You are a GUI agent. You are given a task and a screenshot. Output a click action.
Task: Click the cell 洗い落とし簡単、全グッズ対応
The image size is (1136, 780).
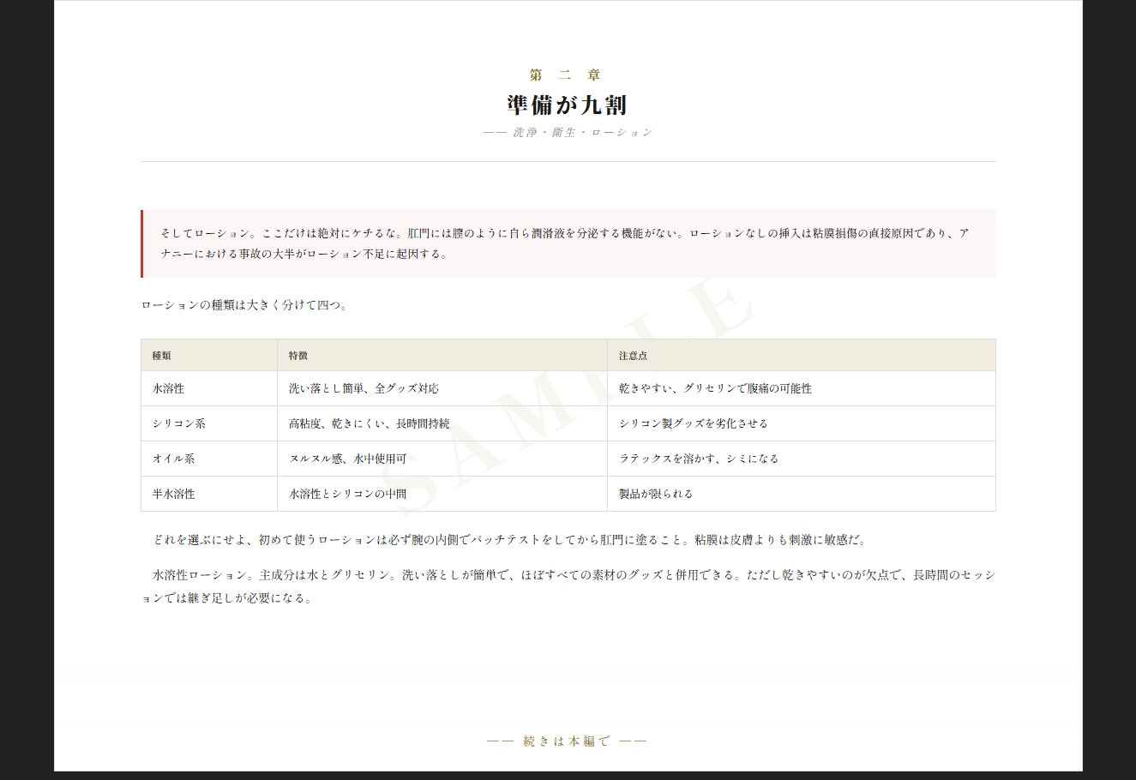click(364, 388)
